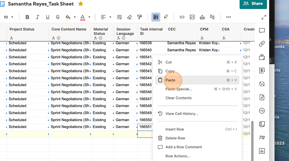Open Proofs panel in right sidebar
Image resolution: width=289 pixels, height=161 pixels.
click(x=262, y=57)
